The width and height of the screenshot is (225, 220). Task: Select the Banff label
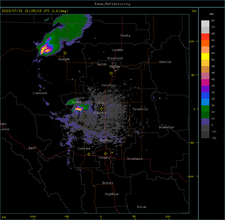pos(32,148)
